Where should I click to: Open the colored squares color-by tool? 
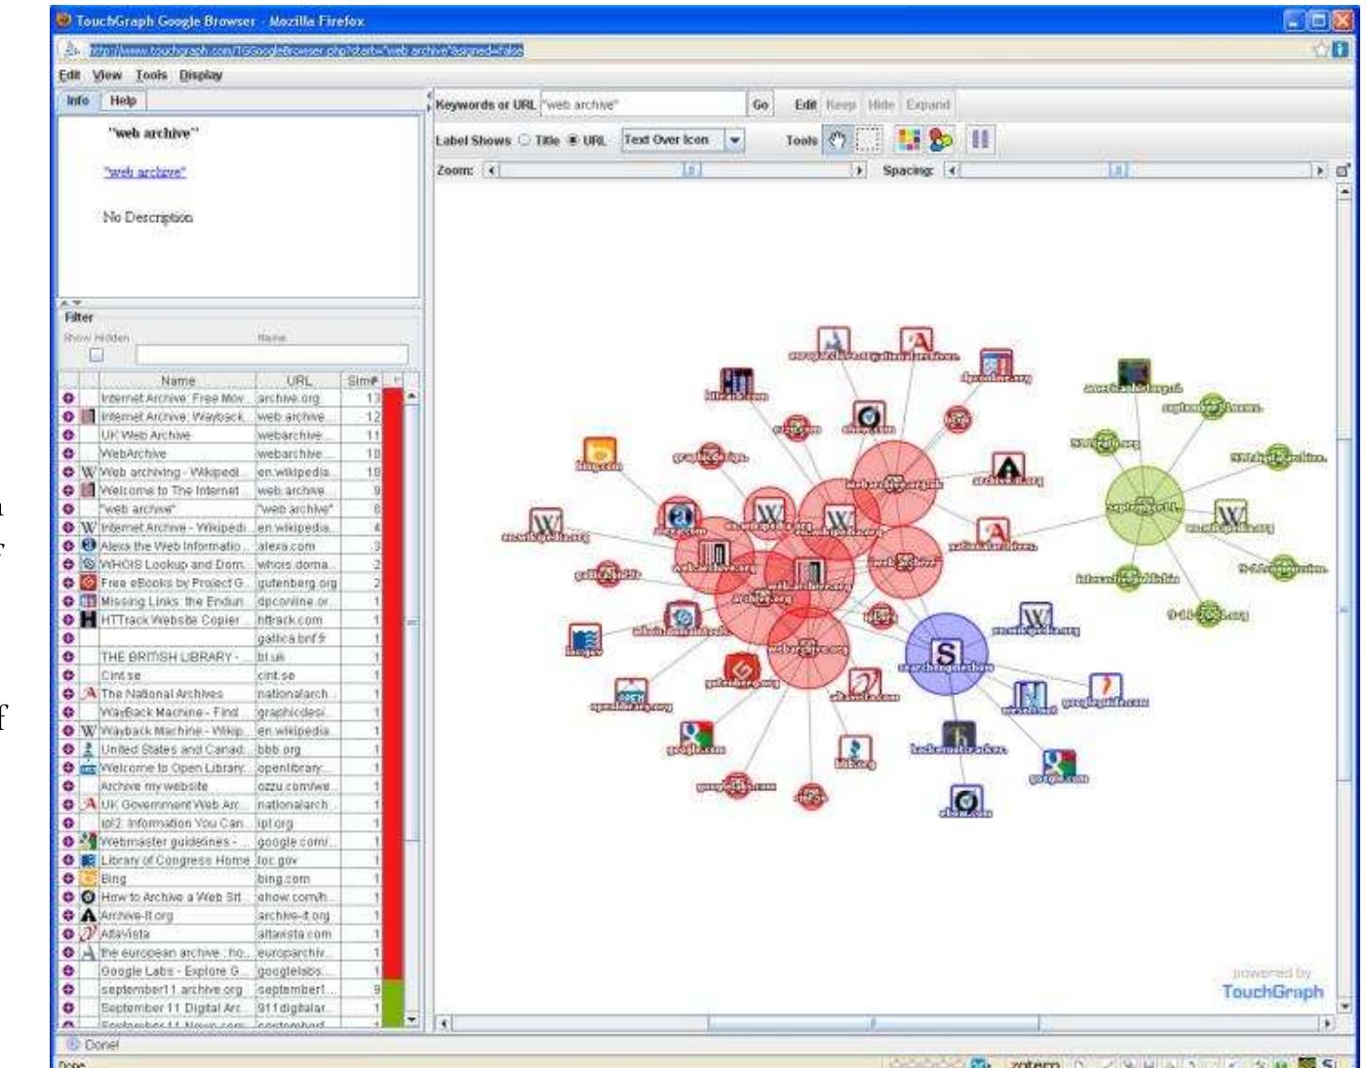pyautogui.click(x=909, y=140)
